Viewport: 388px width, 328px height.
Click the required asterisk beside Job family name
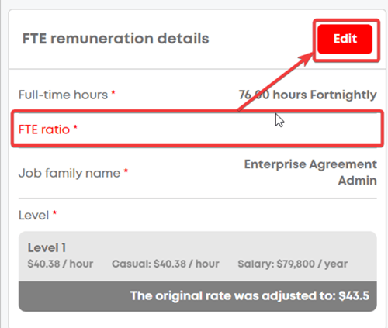pyautogui.click(x=126, y=171)
